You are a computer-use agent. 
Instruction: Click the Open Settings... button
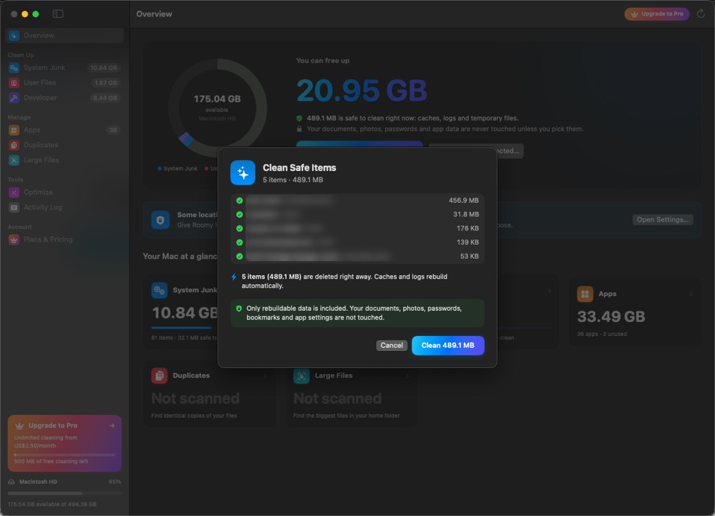pos(663,220)
